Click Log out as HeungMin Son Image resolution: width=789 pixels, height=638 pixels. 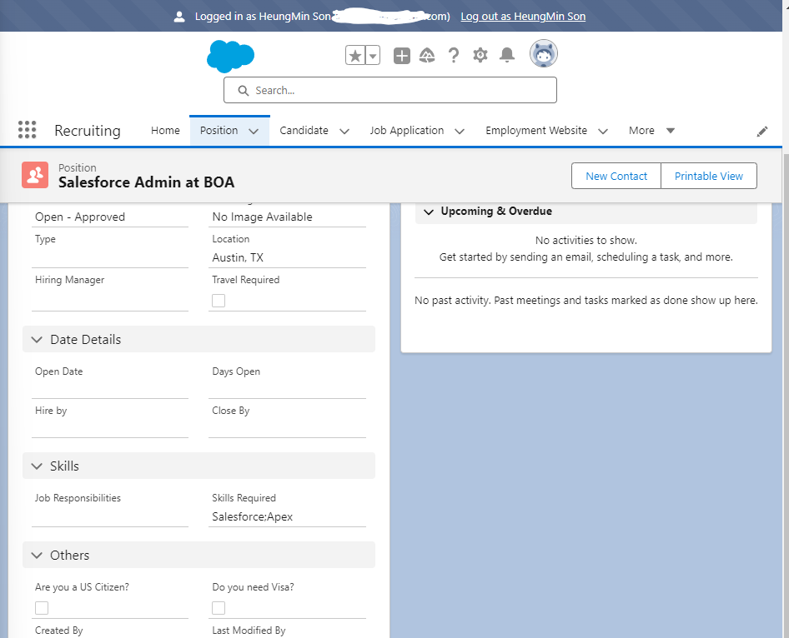click(523, 16)
